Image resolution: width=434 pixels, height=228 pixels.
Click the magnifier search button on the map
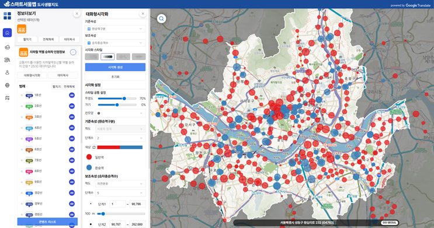coord(161,19)
